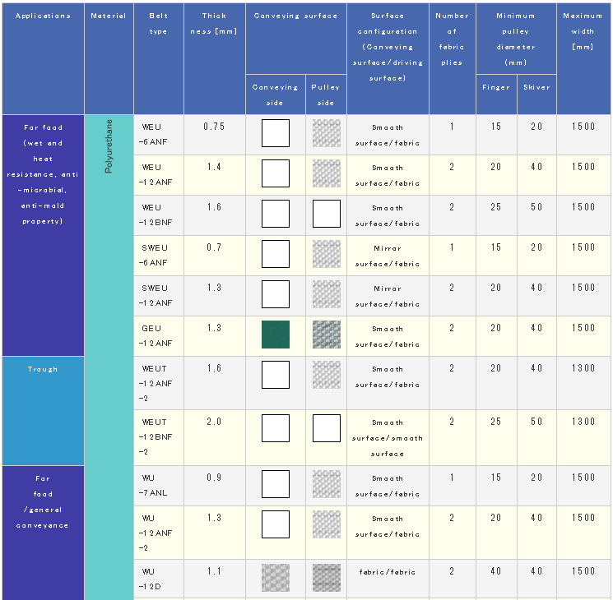The width and height of the screenshot is (613, 600).
Task: Click the white conveying side swatch for WU-7ANL
Action: click(276, 484)
